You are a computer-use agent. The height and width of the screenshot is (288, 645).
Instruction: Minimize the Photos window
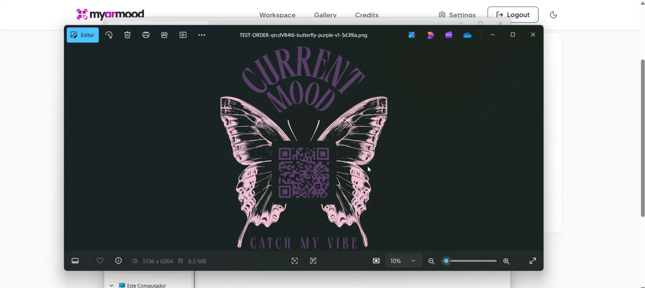click(493, 35)
